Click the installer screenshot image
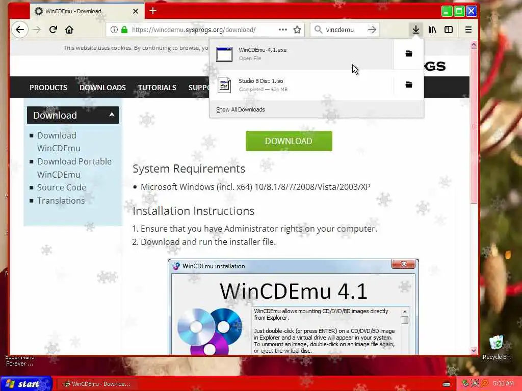The image size is (522, 391). [x=293, y=307]
